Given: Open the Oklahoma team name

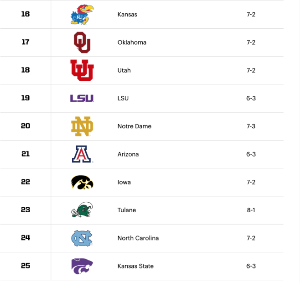Looking at the screenshot, I should point(132,42).
